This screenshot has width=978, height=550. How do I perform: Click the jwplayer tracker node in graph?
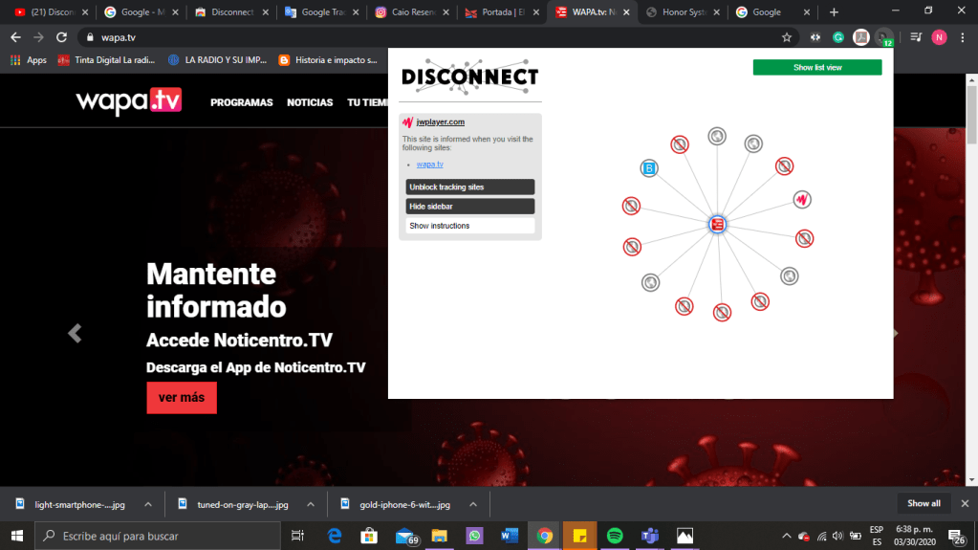tap(803, 200)
